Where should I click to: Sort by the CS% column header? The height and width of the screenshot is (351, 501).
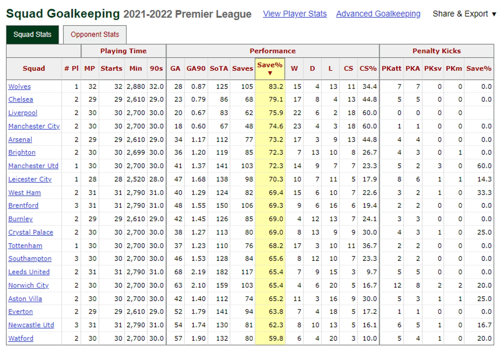pos(368,69)
